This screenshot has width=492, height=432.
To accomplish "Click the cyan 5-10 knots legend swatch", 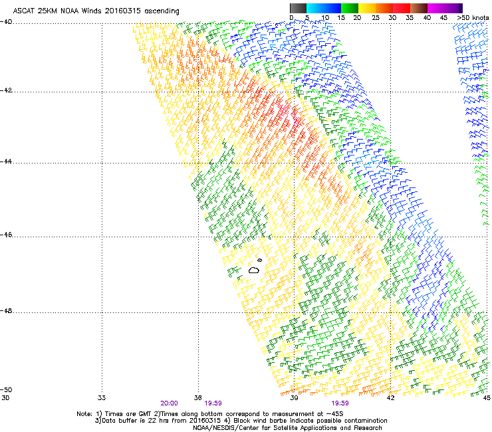I will point(315,8).
